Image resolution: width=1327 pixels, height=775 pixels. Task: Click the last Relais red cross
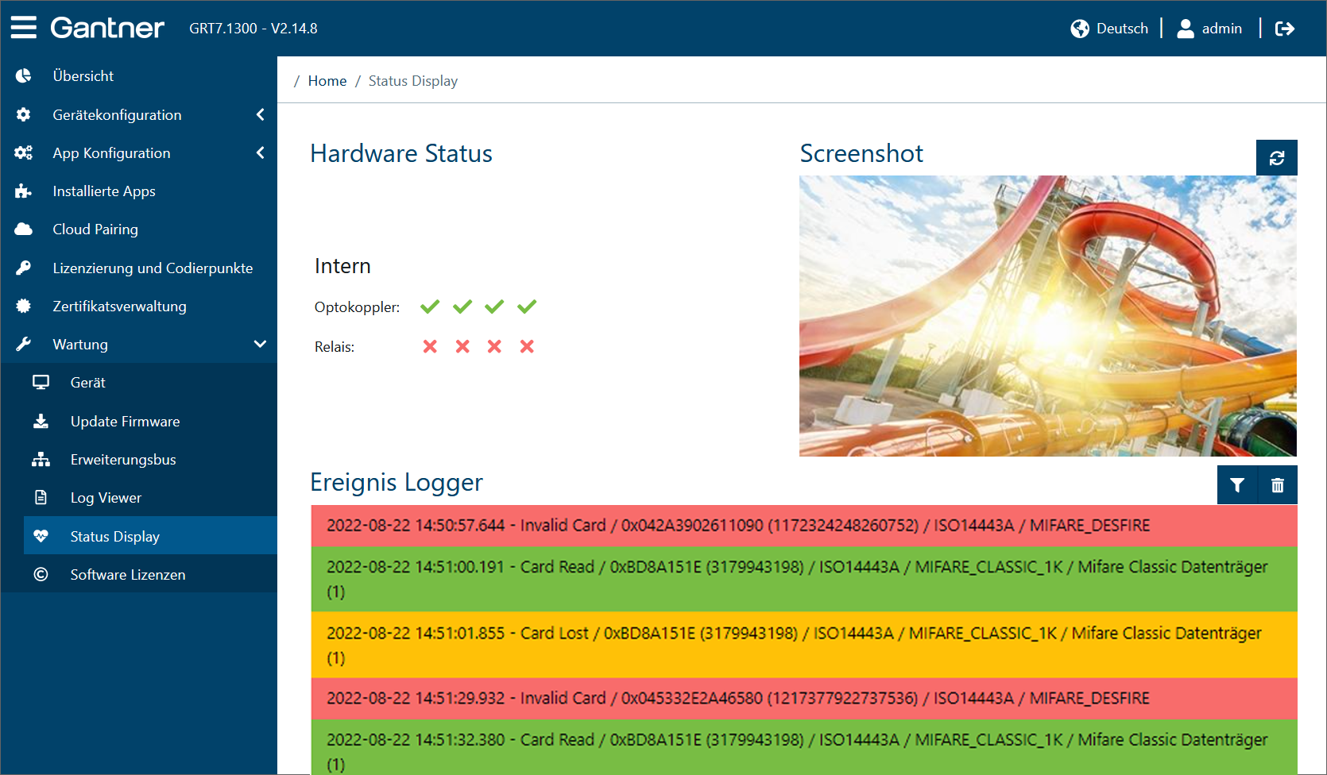click(x=527, y=346)
